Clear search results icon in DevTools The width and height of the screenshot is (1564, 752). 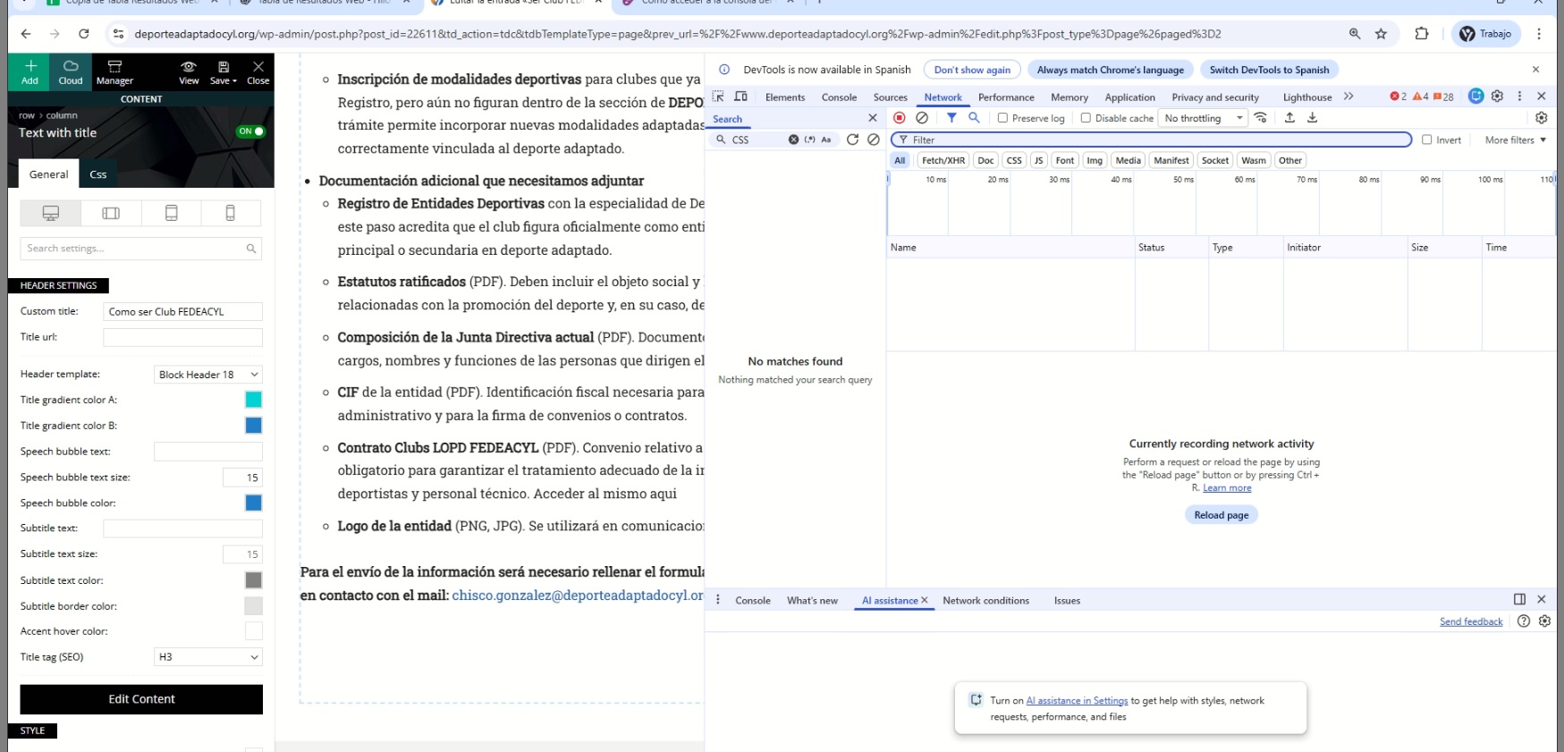(874, 139)
